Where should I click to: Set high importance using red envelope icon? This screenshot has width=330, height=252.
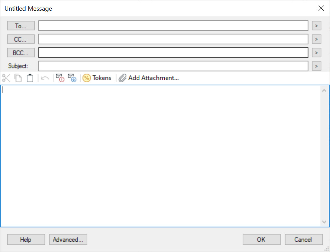[x=60, y=78]
